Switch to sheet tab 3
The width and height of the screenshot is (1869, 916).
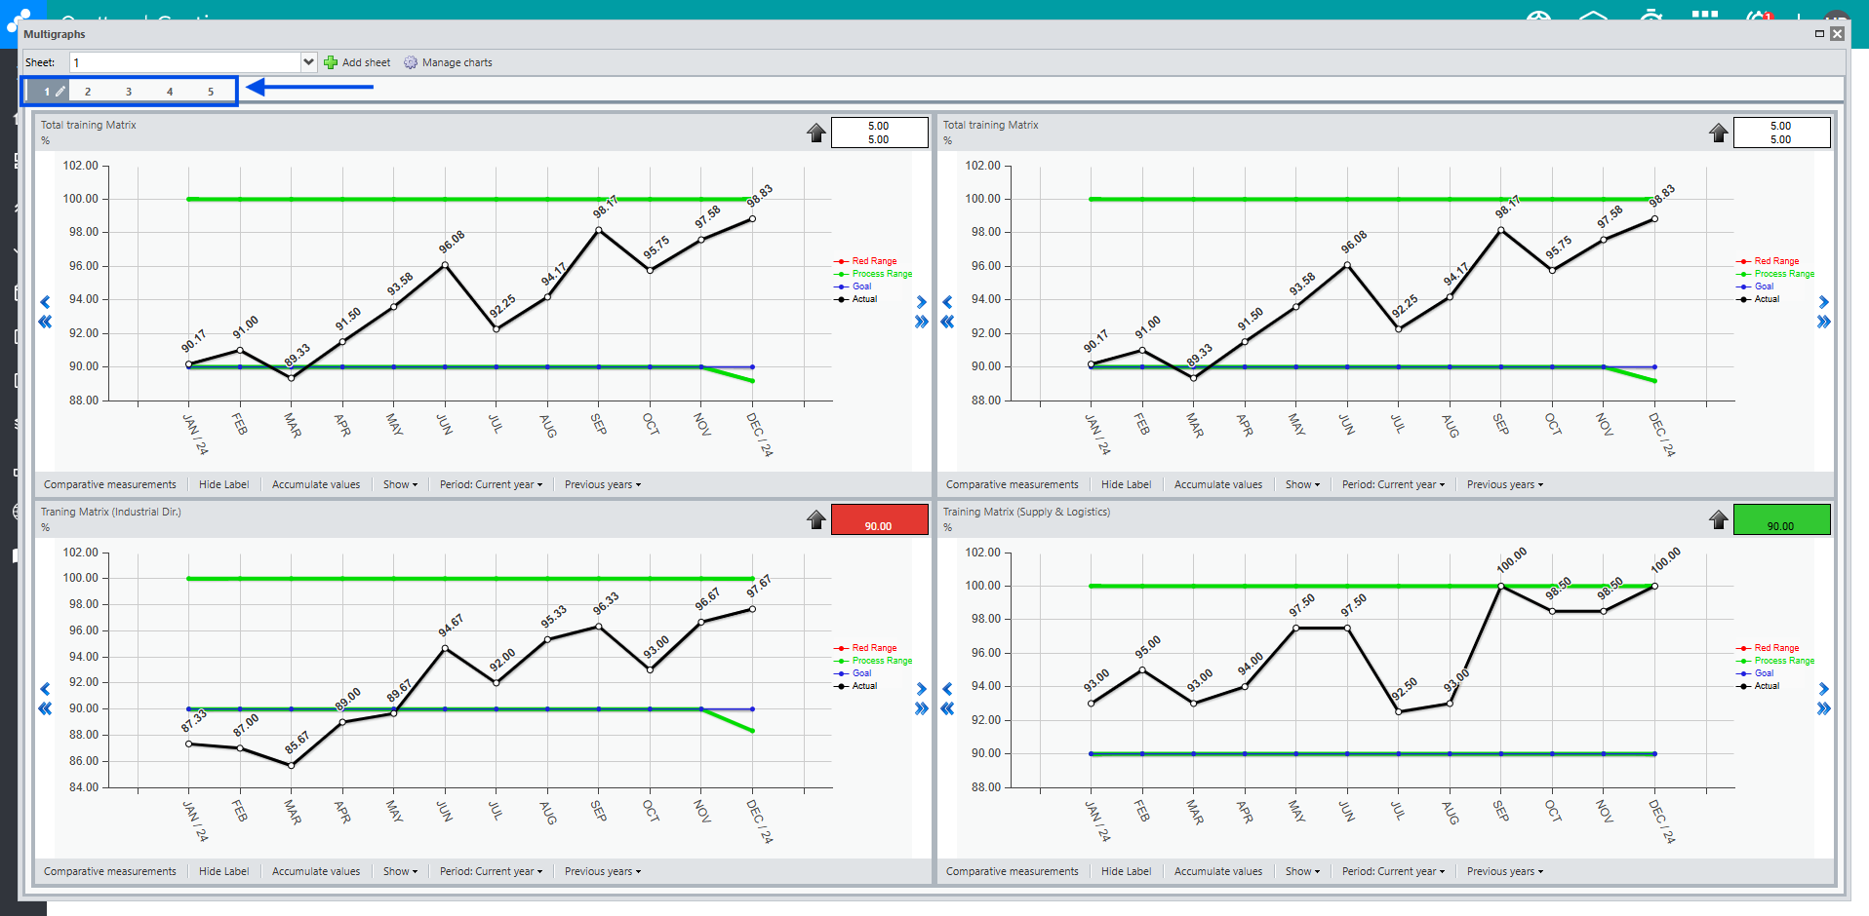pyautogui.click(x=128, y=92)
